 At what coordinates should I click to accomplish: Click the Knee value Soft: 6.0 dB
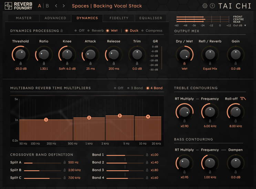click(67, 68)
